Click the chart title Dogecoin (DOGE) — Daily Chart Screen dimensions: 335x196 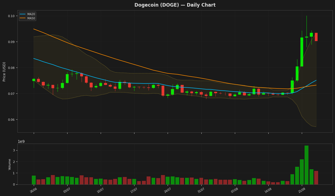(175, 5)
